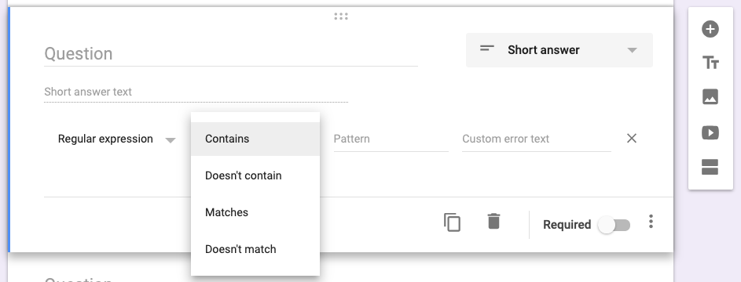Delete the question using the trash icon

[493, 221]
